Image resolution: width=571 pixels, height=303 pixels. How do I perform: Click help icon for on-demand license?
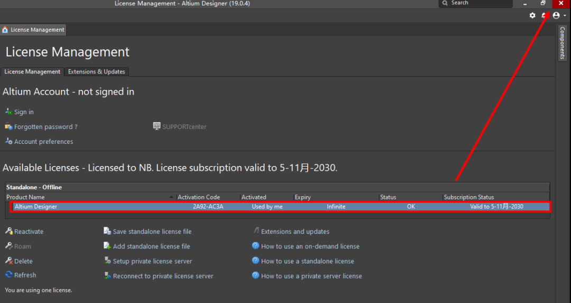coord(256,246)
